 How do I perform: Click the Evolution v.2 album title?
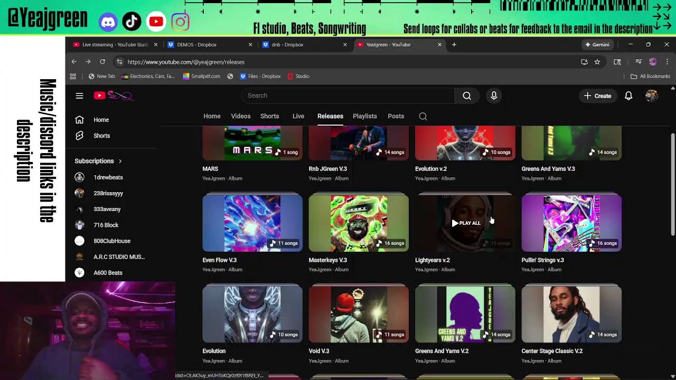point(431,169)
